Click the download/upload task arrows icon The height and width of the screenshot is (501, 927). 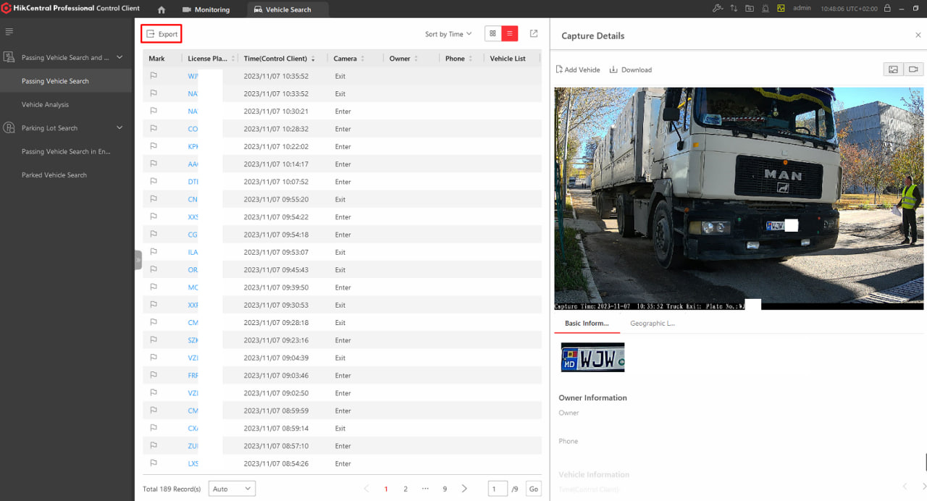(x=734, y=9)
